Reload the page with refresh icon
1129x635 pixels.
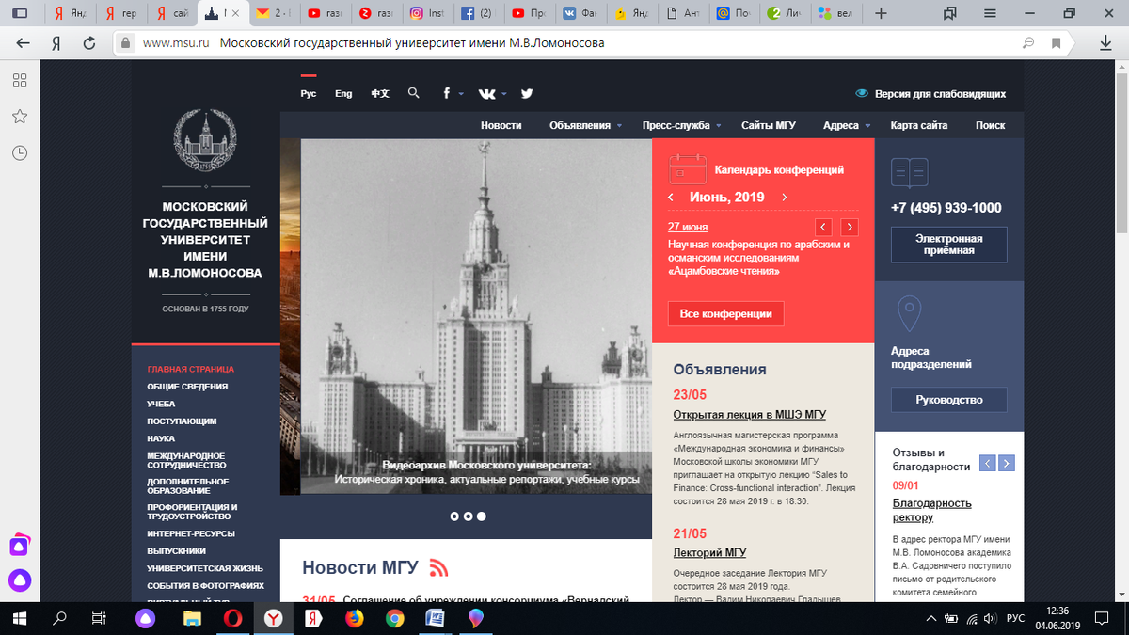click(89, 43)
